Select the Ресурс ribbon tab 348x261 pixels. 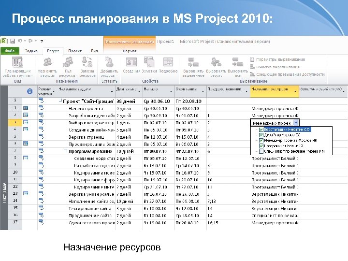pyautogui.click(x=53, y=51)
